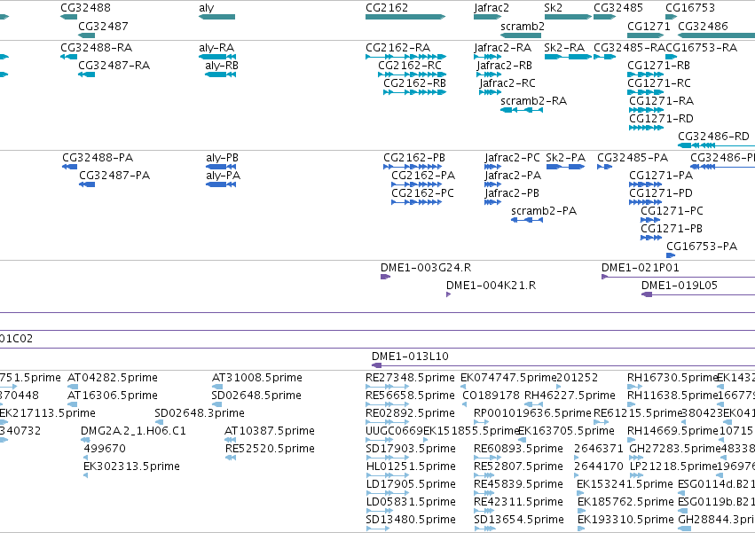Click EST label 2646371

pos(599,449)
